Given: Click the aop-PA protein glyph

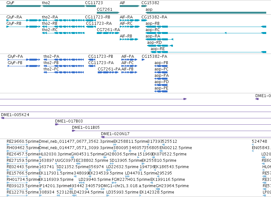Looking at the screenshot, I should coord(161,79).
